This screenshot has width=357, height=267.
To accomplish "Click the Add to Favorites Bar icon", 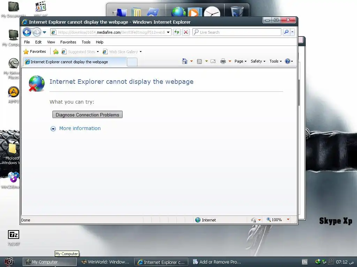I will pyautogui.click(x=55, y=52).
